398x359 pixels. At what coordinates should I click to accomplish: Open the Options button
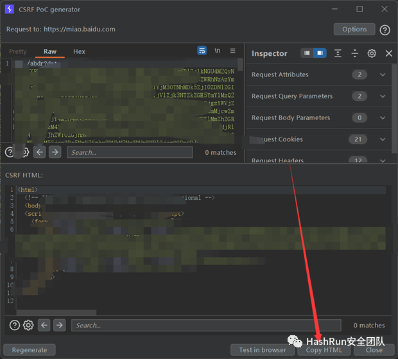(354, 29)
